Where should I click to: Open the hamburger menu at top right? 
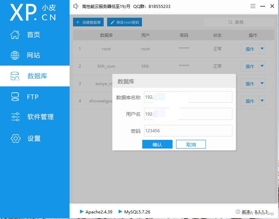pyautogui.click(x=253, y=6)
